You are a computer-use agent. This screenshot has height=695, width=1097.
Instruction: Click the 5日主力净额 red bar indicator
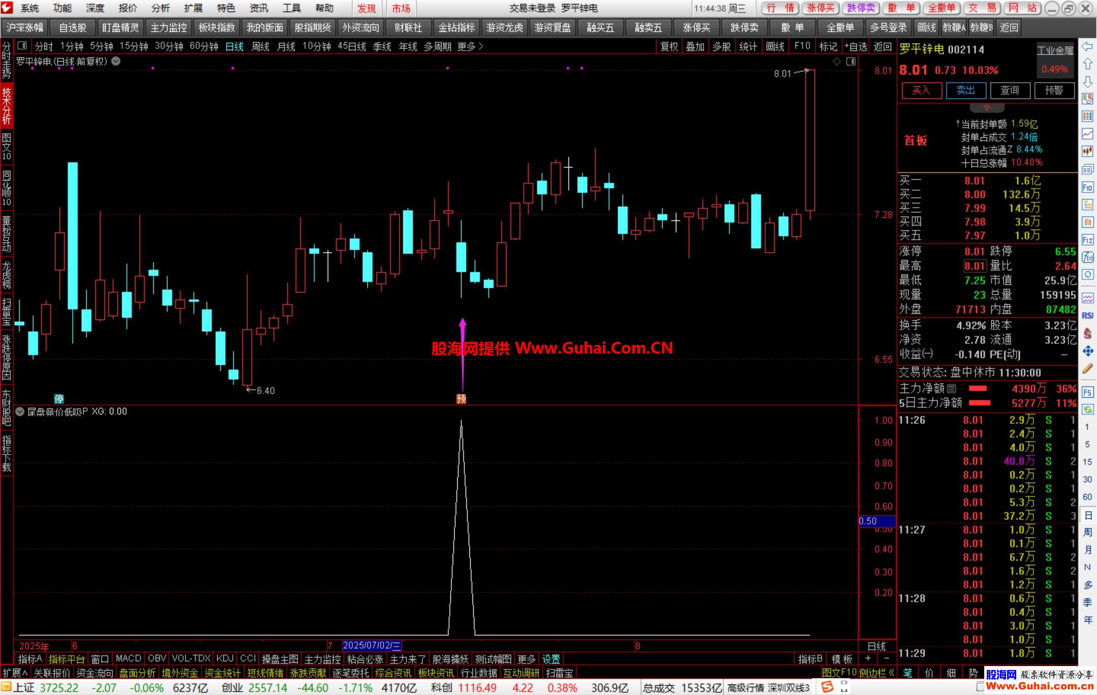click(x=980, y=403)
